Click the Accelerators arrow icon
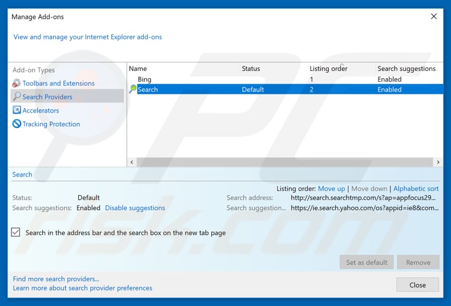The image size is (451, 306). [17, 110]
